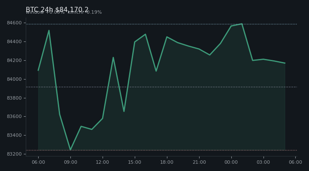The width and height of the screenshot is (309, 171).
Task: Click the 15:00 time axis label
Action: pos(135,162)
